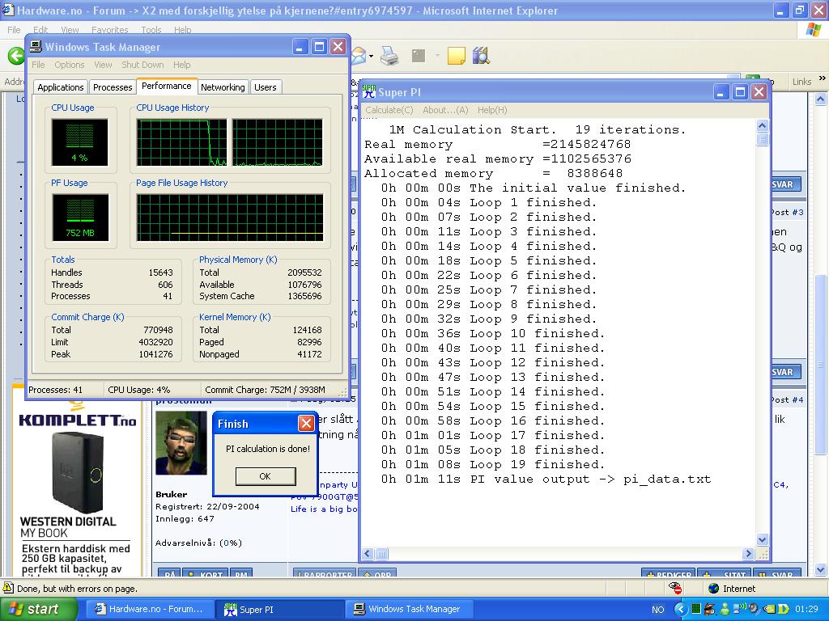
Task: Click the IE Mail toolbar icon
Action: pyautogui.click(x=359, y=56)
